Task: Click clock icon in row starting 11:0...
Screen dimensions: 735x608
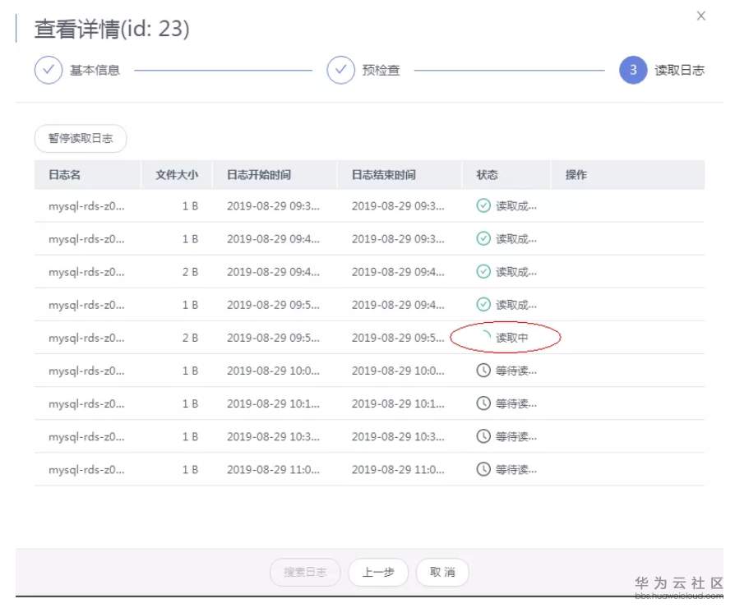Action: (x=483, y=469)
